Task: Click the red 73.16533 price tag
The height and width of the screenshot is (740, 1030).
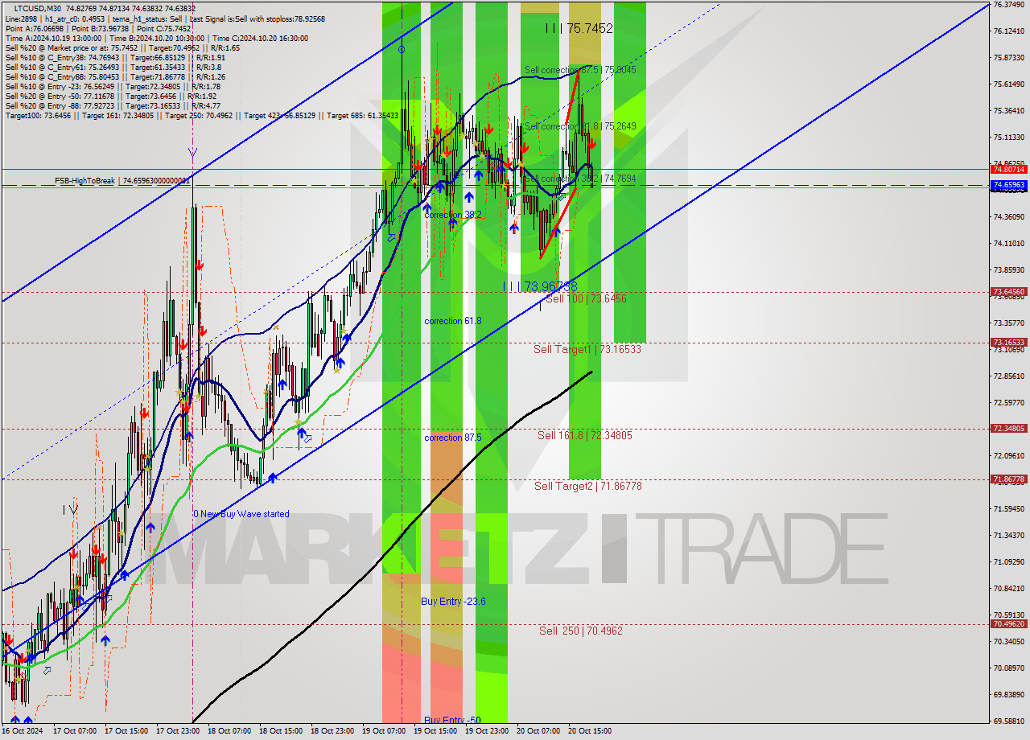Action: (1009, 343)
